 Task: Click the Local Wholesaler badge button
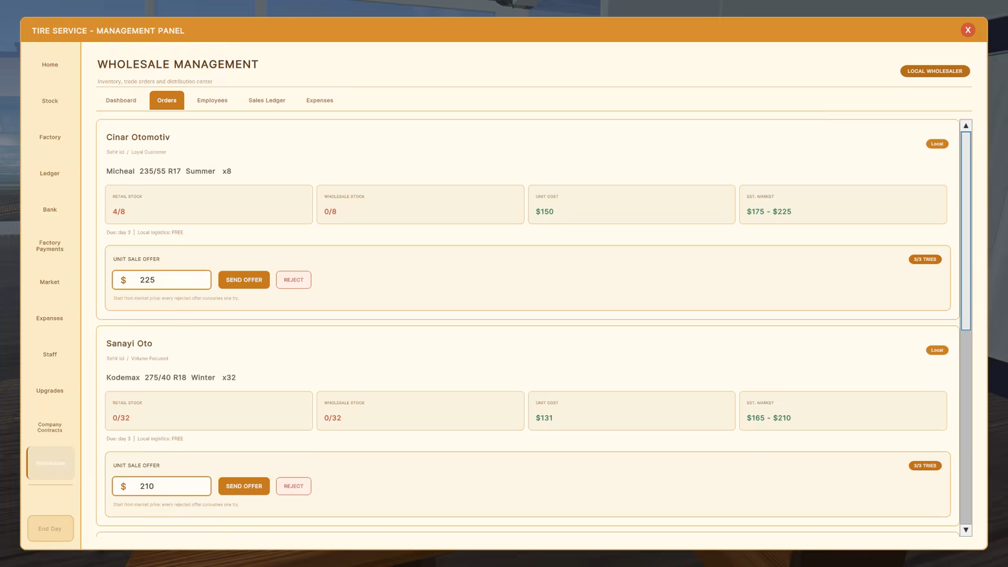click(935, 71)
